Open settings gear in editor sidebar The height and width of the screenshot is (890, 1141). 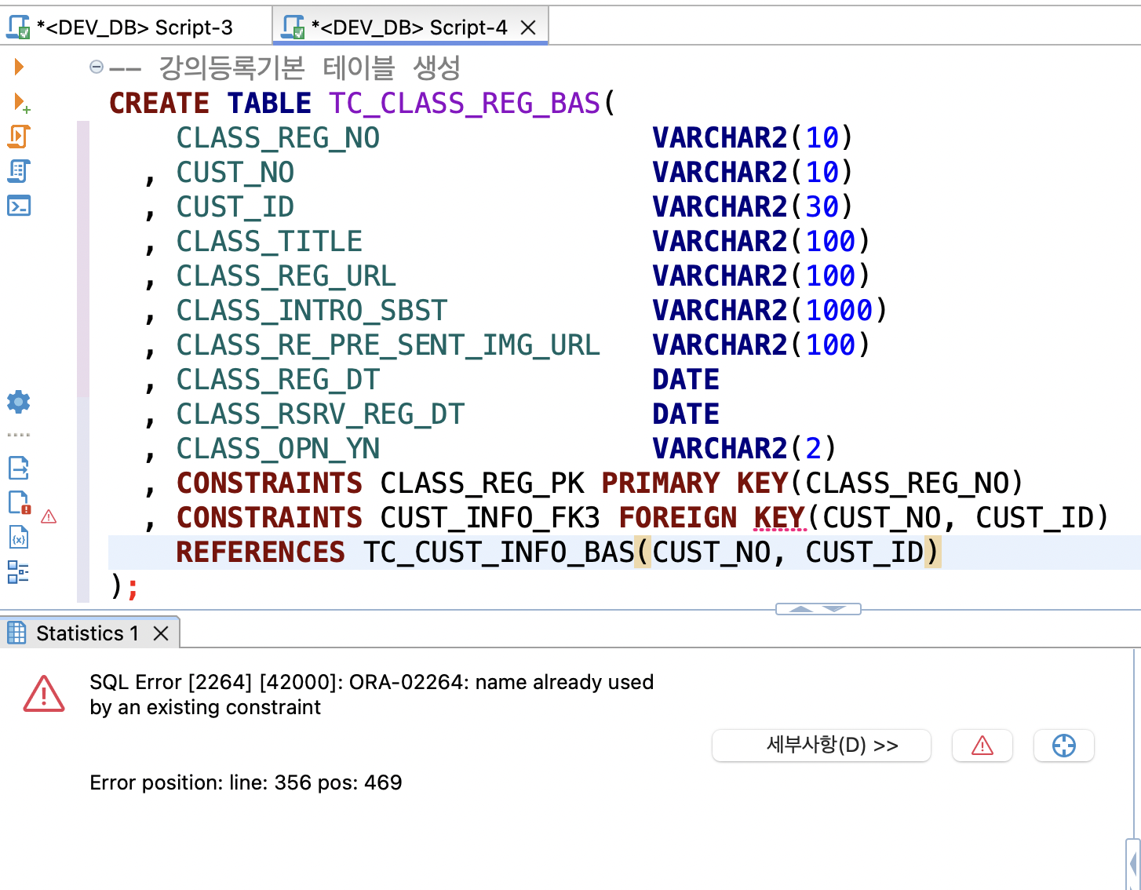[x=19, y=402]
